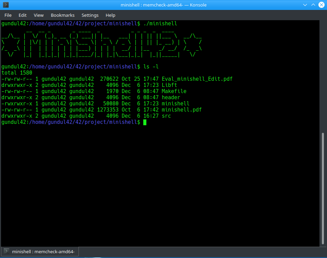Open the View menu
The height and width of the screenshot is (258, 327).
tap(38, 15)
